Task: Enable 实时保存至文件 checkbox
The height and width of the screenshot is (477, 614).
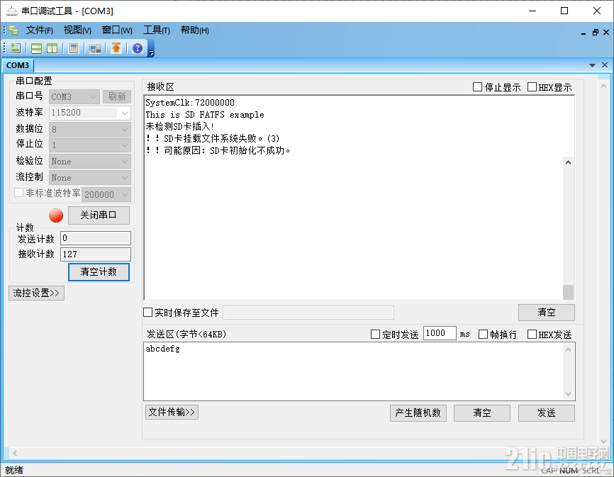Action: 147,313
